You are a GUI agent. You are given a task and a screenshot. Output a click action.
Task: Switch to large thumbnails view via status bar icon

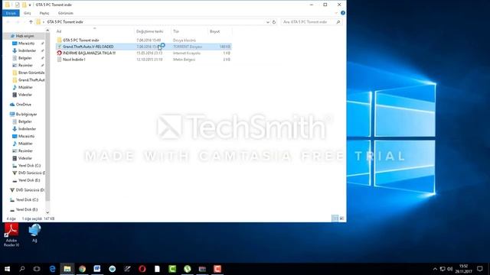point(341,218)
